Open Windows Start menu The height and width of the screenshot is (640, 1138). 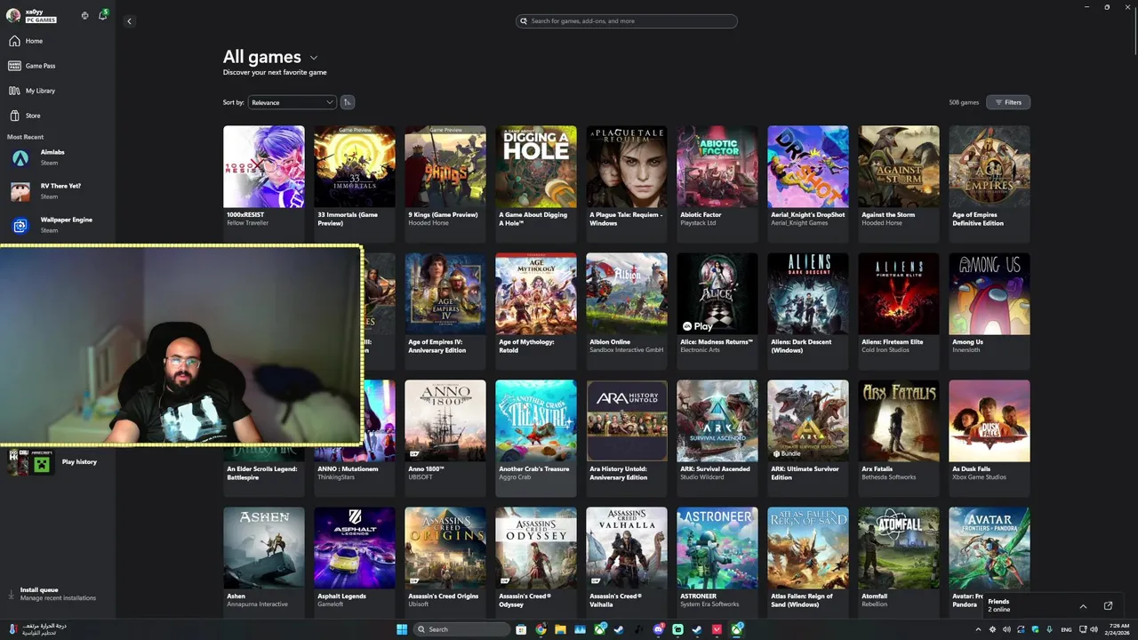pyautogui.click(x=402, y=629)
